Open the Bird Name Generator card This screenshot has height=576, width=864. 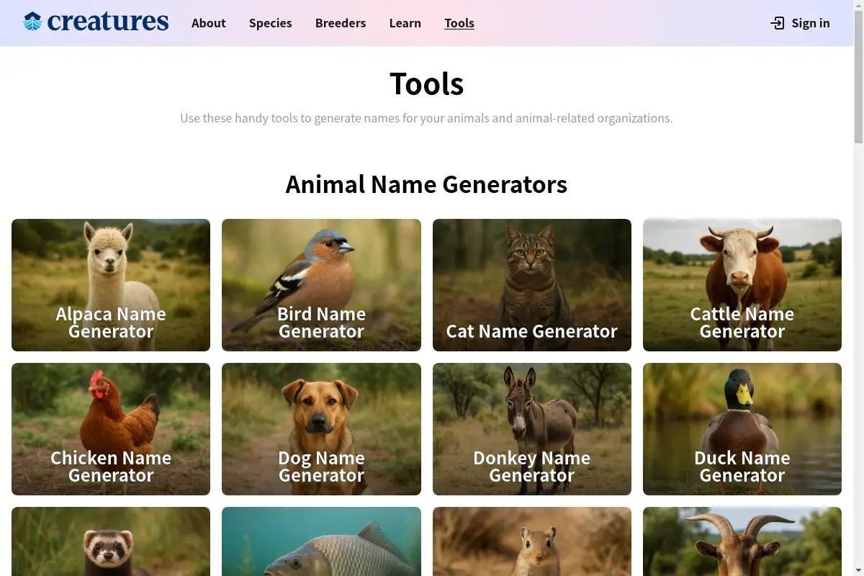(x=321, y=285)
